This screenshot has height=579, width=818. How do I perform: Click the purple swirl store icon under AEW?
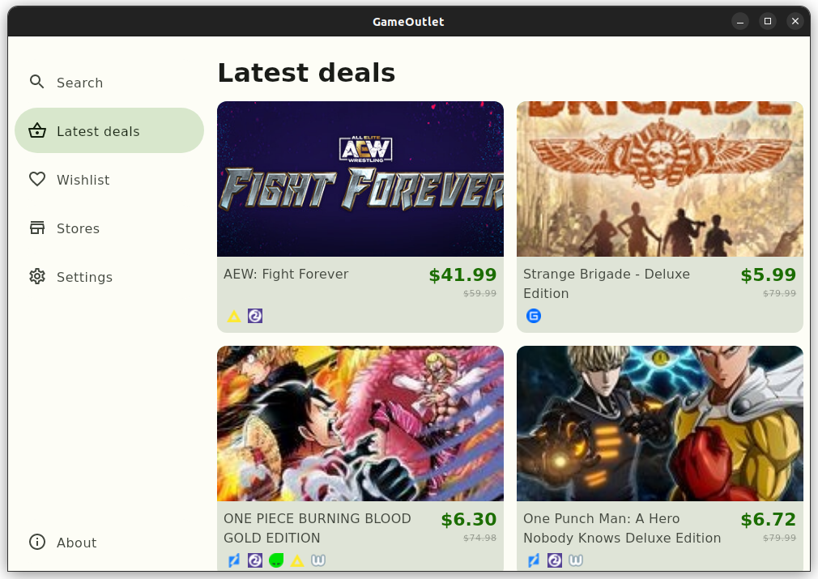(x=255, y=316)
